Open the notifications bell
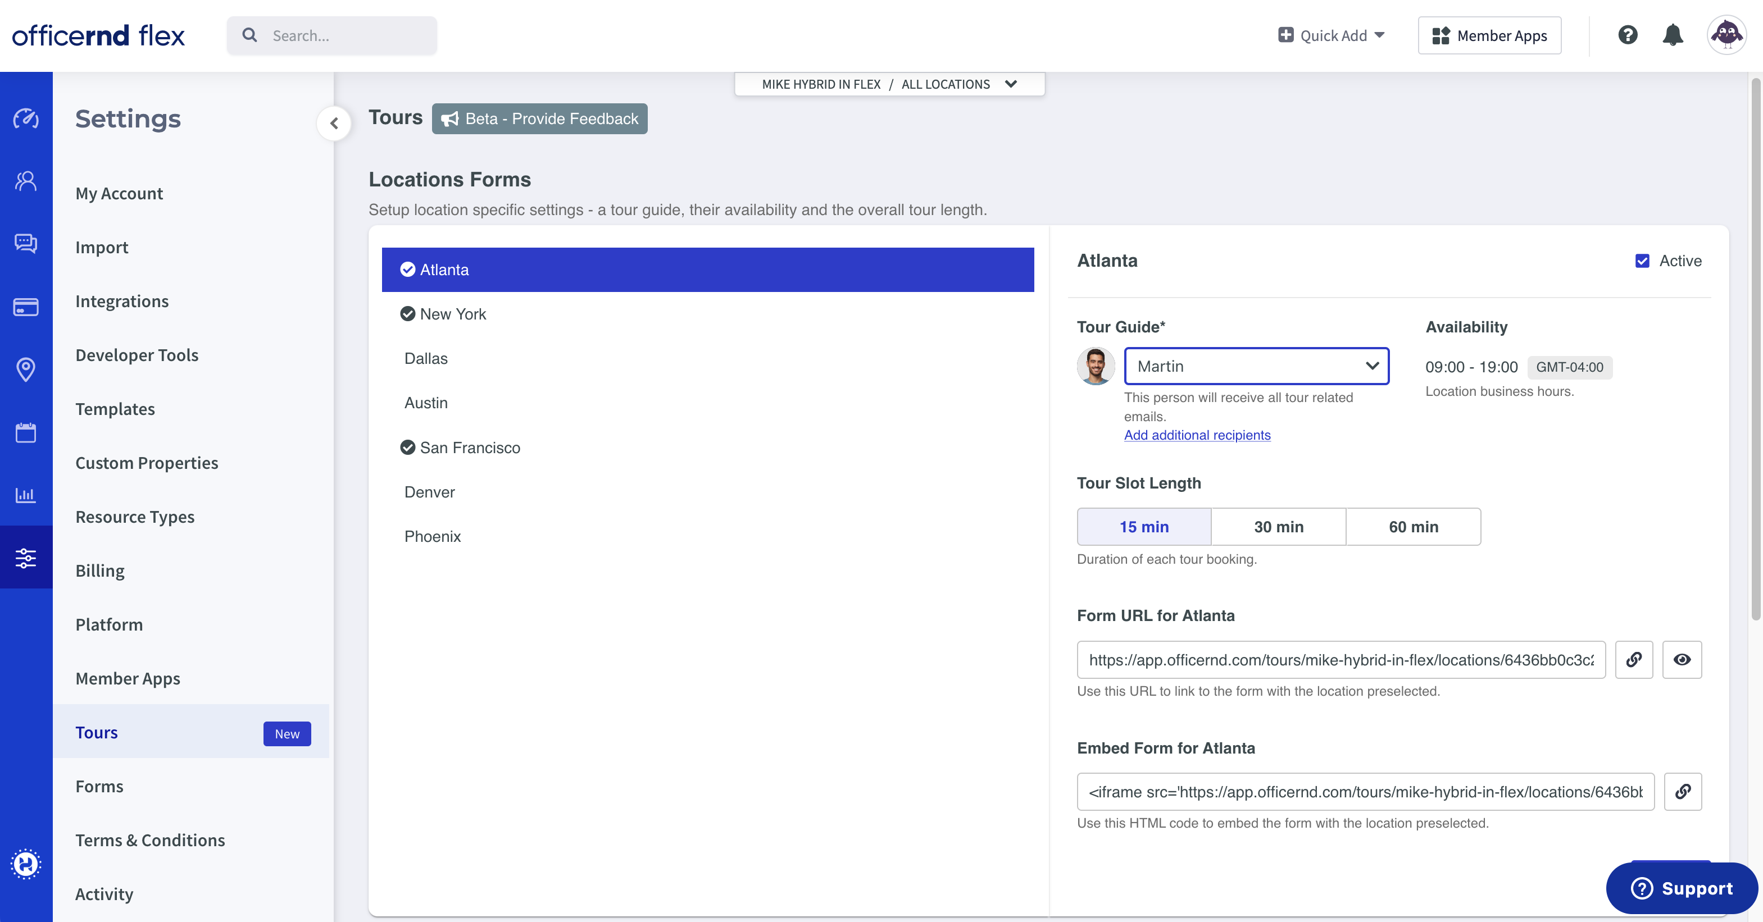This screenshot has height=922, width=1763. [x=1673, y=35]
